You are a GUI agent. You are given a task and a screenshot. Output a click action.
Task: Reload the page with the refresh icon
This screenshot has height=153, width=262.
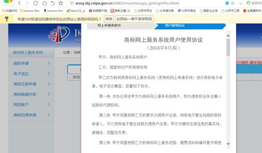(x=36, y=3)
